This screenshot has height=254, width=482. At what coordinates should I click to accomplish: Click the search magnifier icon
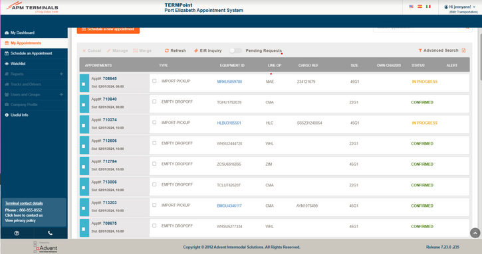tap(467, 28)
